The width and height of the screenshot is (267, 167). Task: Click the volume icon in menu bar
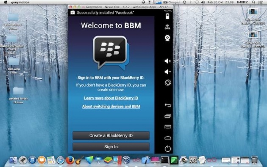click(x=203, y=2)
